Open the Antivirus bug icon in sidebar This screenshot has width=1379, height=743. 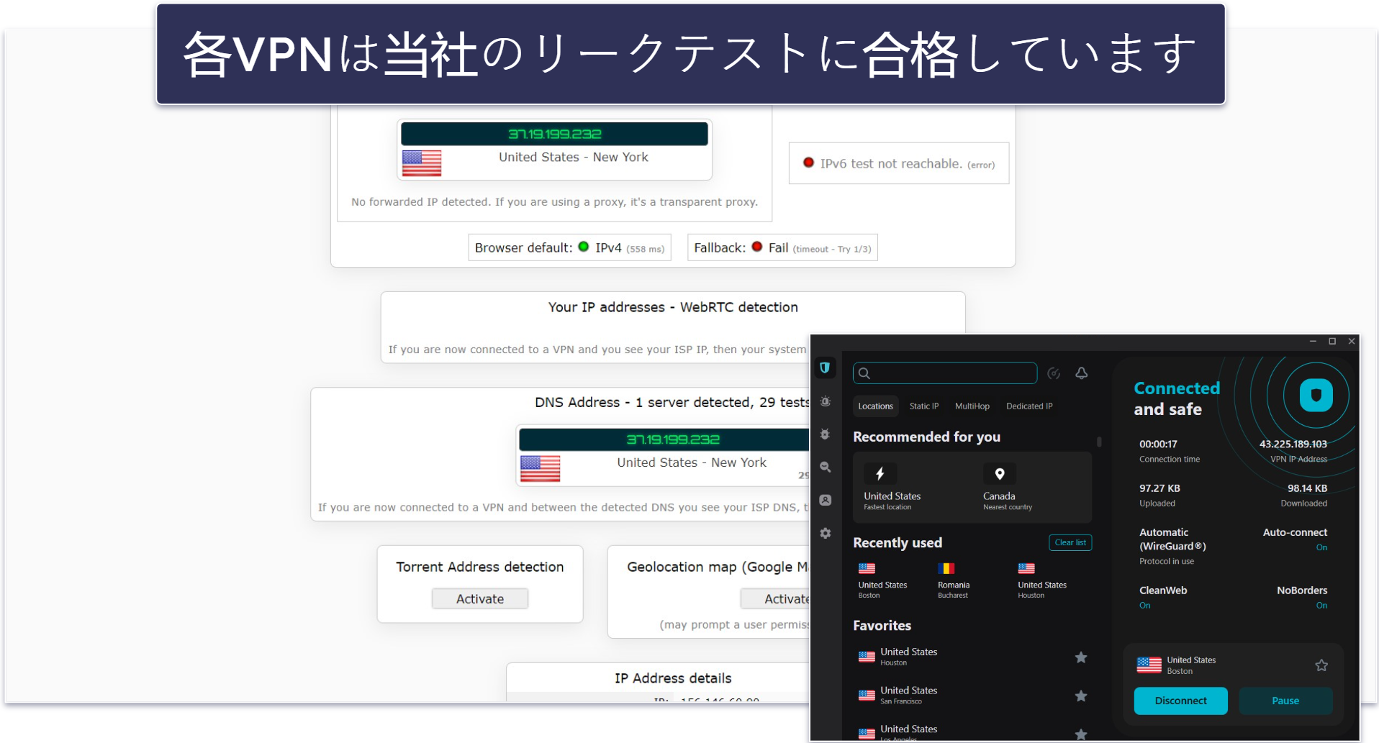coord(826,434)
